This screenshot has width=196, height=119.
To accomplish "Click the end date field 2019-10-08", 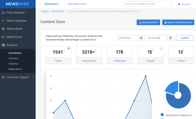I will point(157,38).
